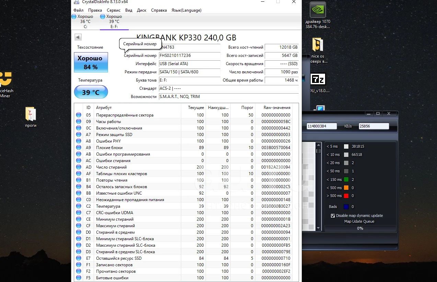Open the Правка menu
Viewport: 437px width, 282px height.
pos(95,10)
